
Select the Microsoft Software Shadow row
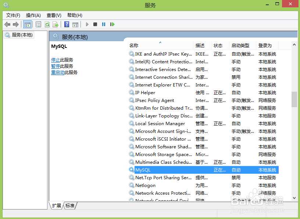pos(203,146)
